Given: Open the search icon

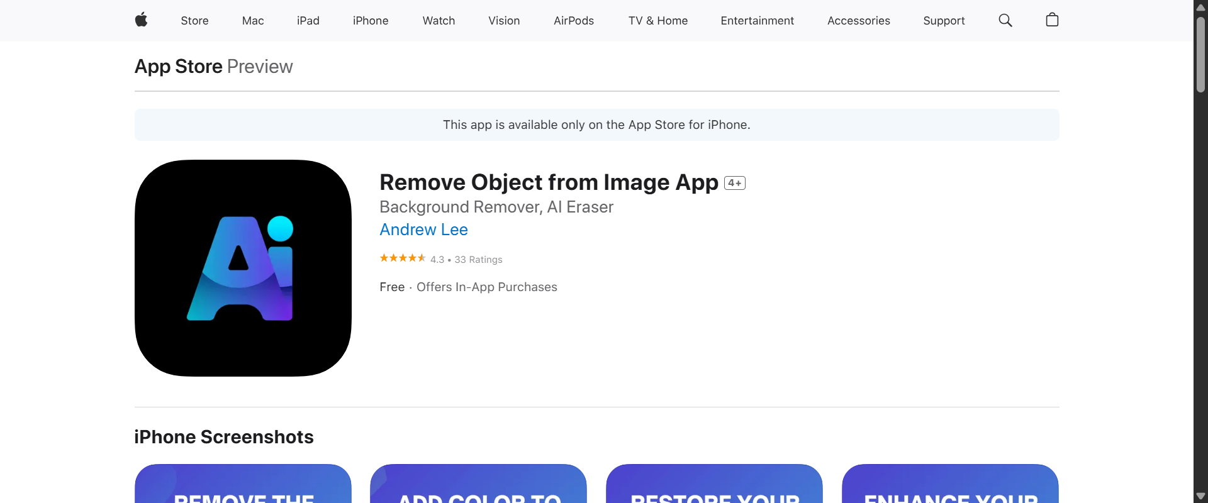Looking at the screenshot, I should (x=1005, y=20).
